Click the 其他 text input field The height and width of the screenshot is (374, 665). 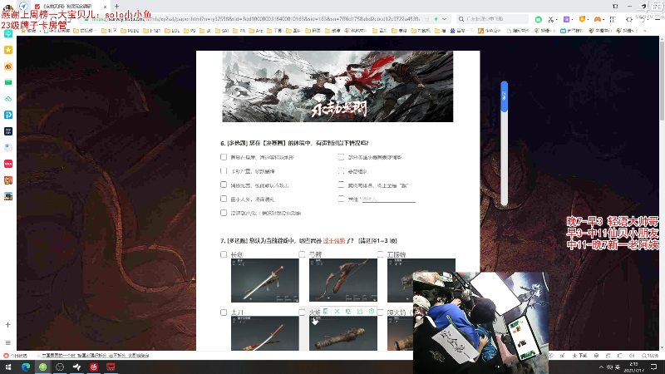[x=388, y=199]
